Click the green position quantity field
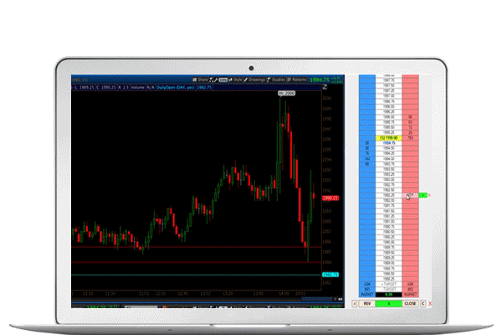 389,304
